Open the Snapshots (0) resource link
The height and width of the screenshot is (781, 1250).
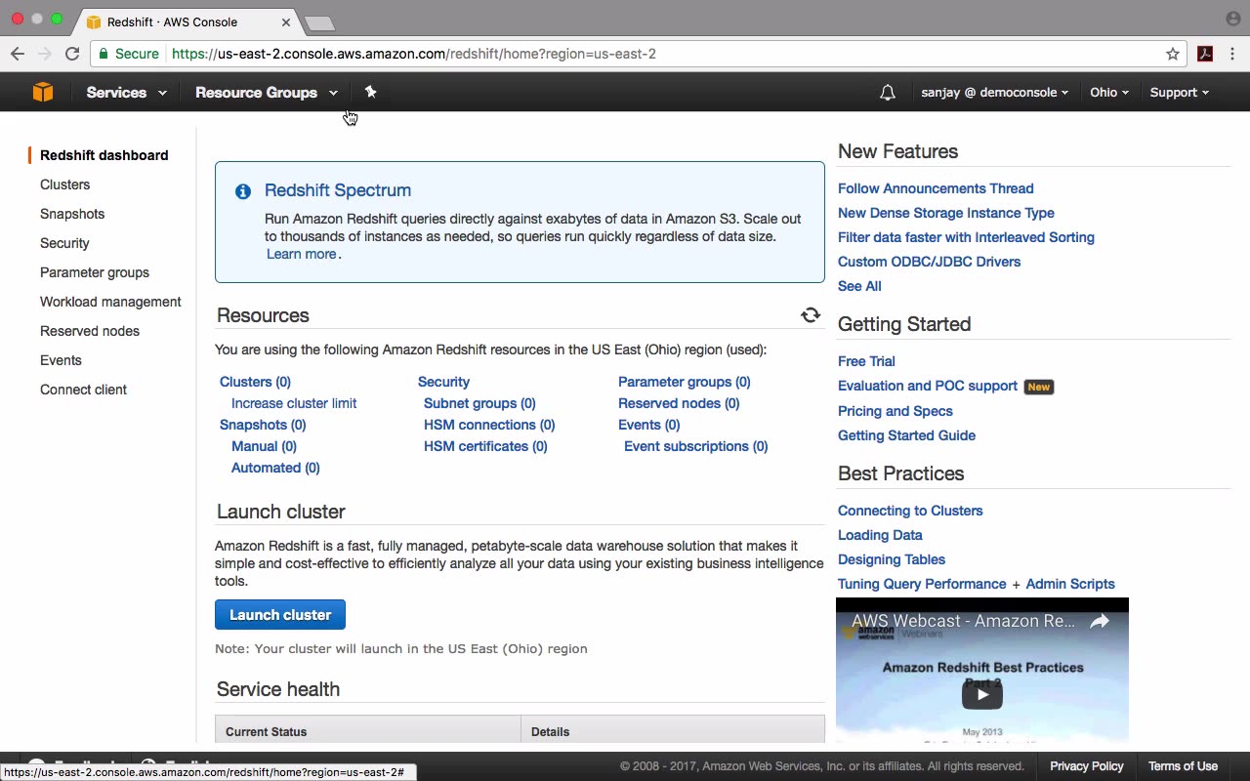coord(263,425)
